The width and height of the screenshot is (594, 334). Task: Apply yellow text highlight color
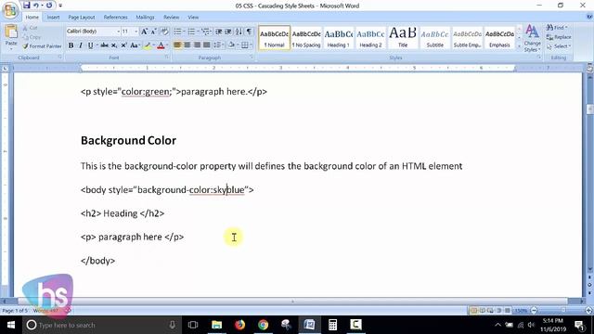(147, 45)
